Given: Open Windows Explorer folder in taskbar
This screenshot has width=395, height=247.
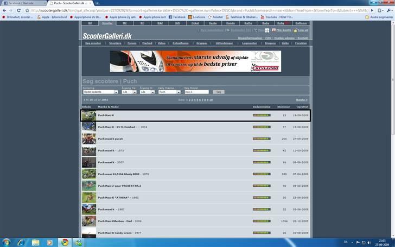Looking at the screenshot, I should [x=36, y=242].
